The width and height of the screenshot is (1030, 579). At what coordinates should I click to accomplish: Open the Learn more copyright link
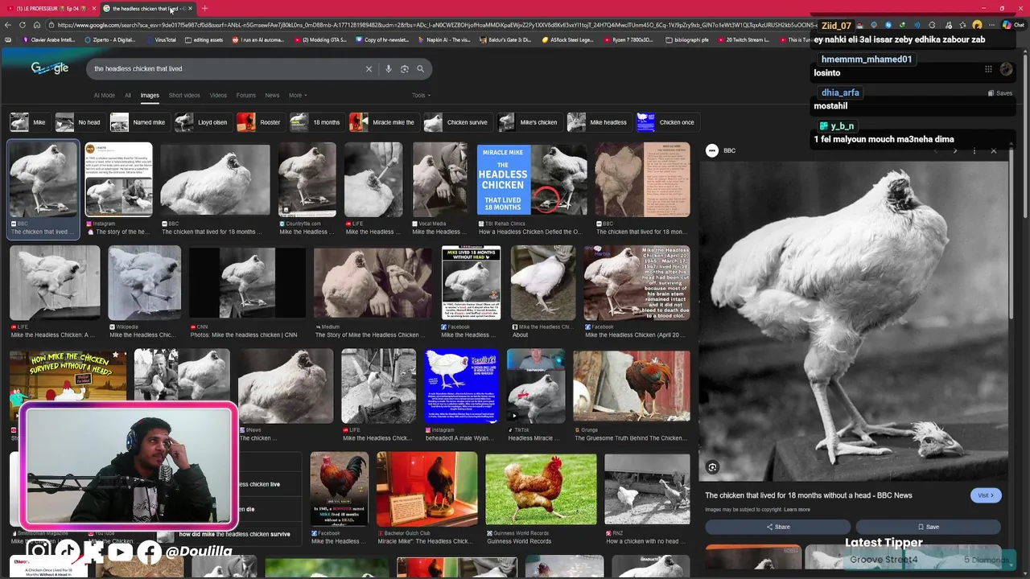pos(797,510)
